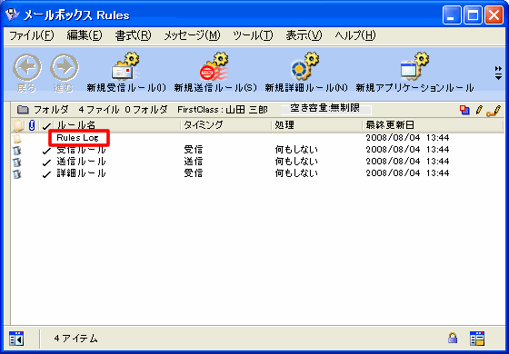This screenshot has height=354, width=509.
Task: Click the padlock icon in status bar
Action: [x=453, y=338]
